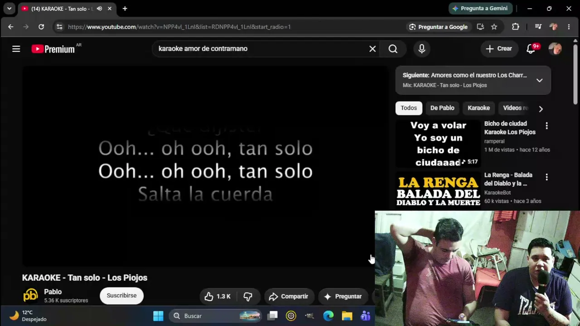This screenshot has width=580, height=326.
Task: Select the Karaoke filter chip
Action: [478, 108]
